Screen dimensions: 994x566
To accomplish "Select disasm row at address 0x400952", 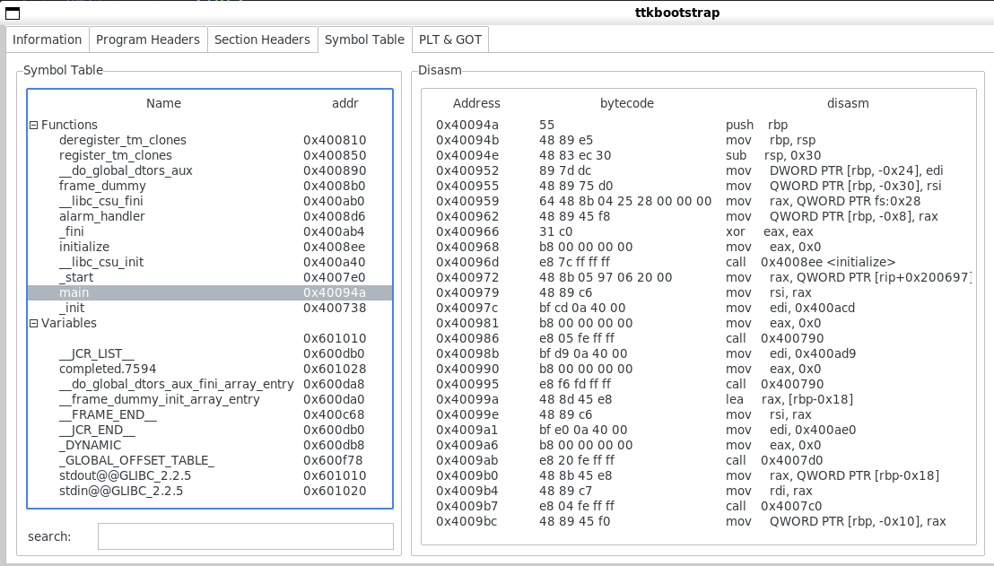I will 699,170.
